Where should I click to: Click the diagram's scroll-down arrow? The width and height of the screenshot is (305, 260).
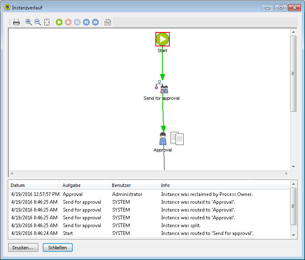click(x=293, y=167)
